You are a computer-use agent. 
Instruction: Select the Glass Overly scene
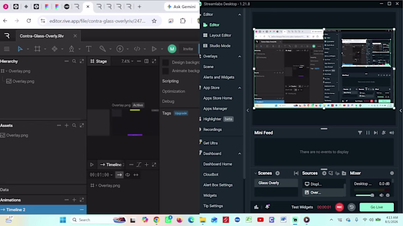(276, 183)
